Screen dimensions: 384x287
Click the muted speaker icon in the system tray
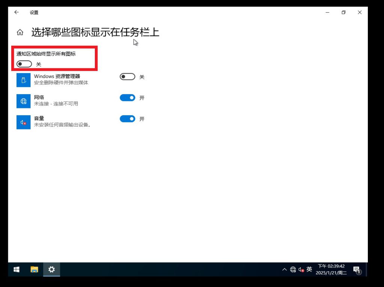pyautogui.click(x=301, y=269)
